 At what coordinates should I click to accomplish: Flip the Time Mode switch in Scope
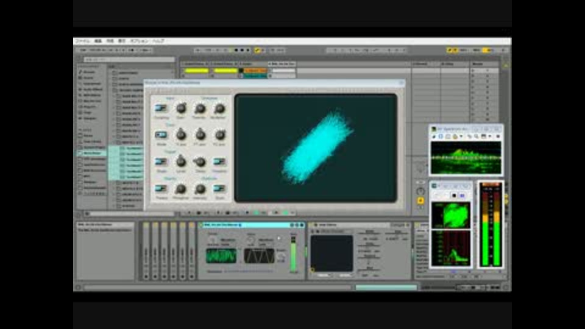coord(161,135)
